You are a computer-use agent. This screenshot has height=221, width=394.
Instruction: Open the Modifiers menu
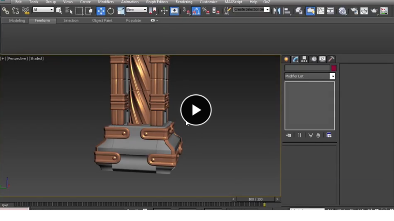[106, 2]
